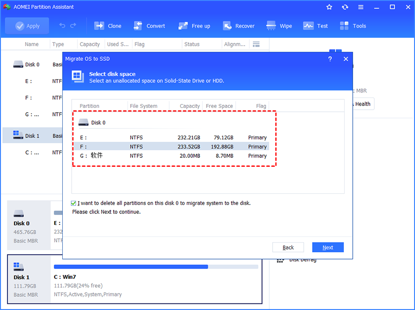Select Disk 1 in main window list
The width and height of the screenshot is (415, 310).
(32, 136)
